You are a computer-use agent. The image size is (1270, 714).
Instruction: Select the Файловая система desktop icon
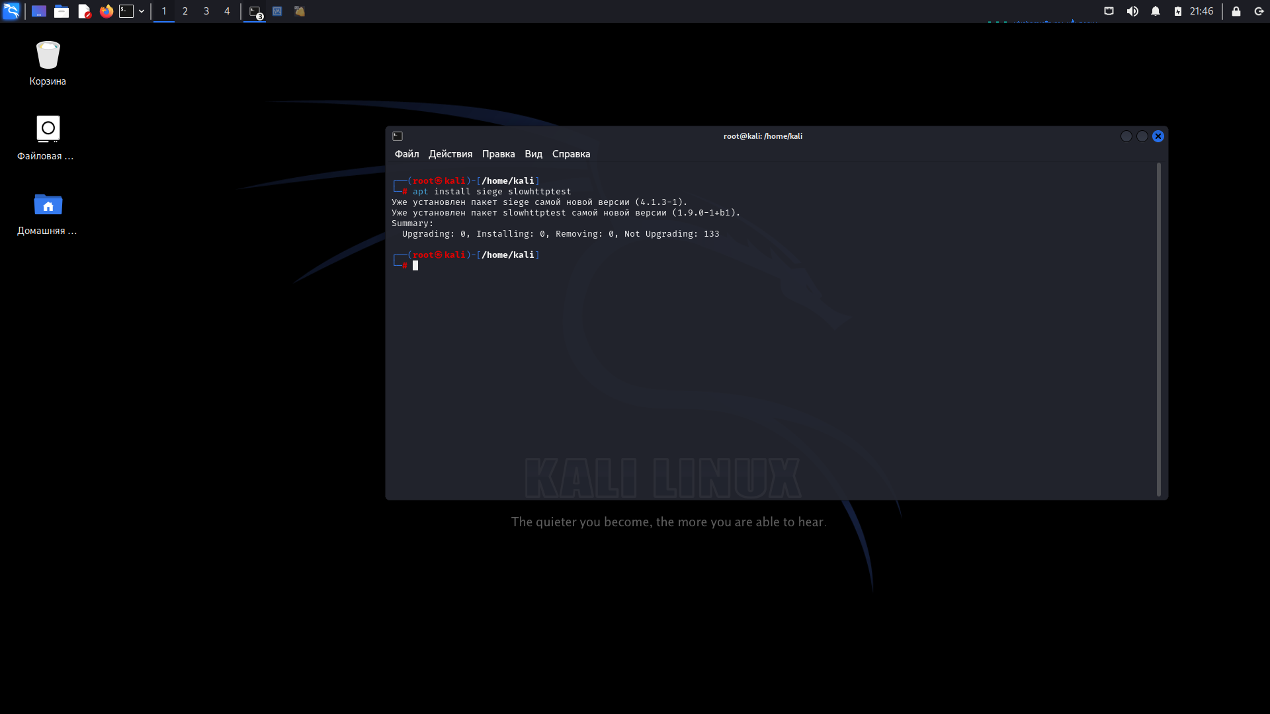[x=46, y=138]
